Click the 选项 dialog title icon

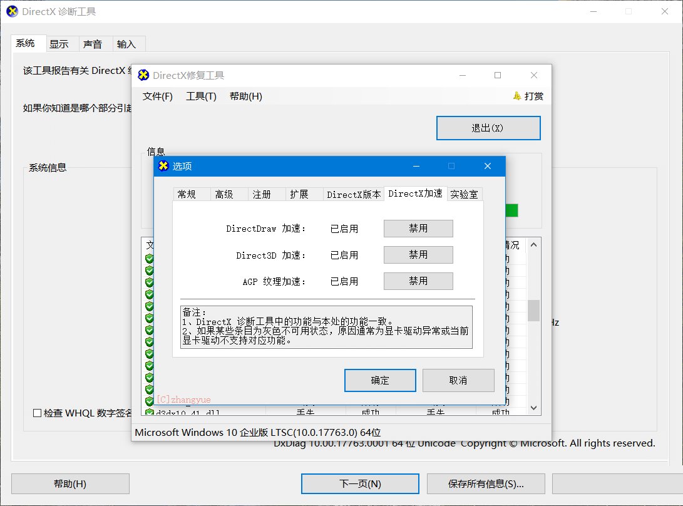tap(163, 166)
